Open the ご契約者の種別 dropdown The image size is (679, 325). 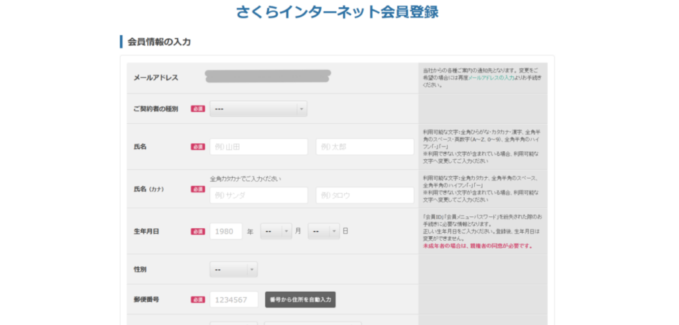[258, 109]
